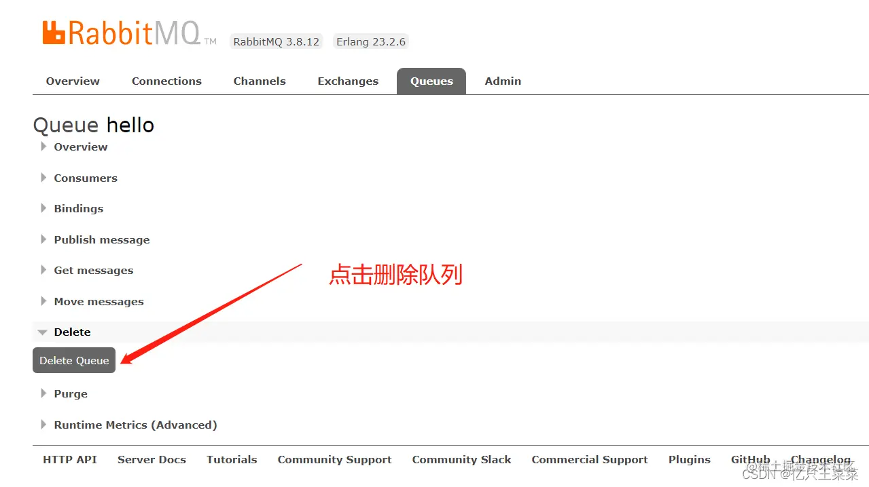Open the Plugins footer link
This screenshot has height=487, width=869.
point(689,459)
